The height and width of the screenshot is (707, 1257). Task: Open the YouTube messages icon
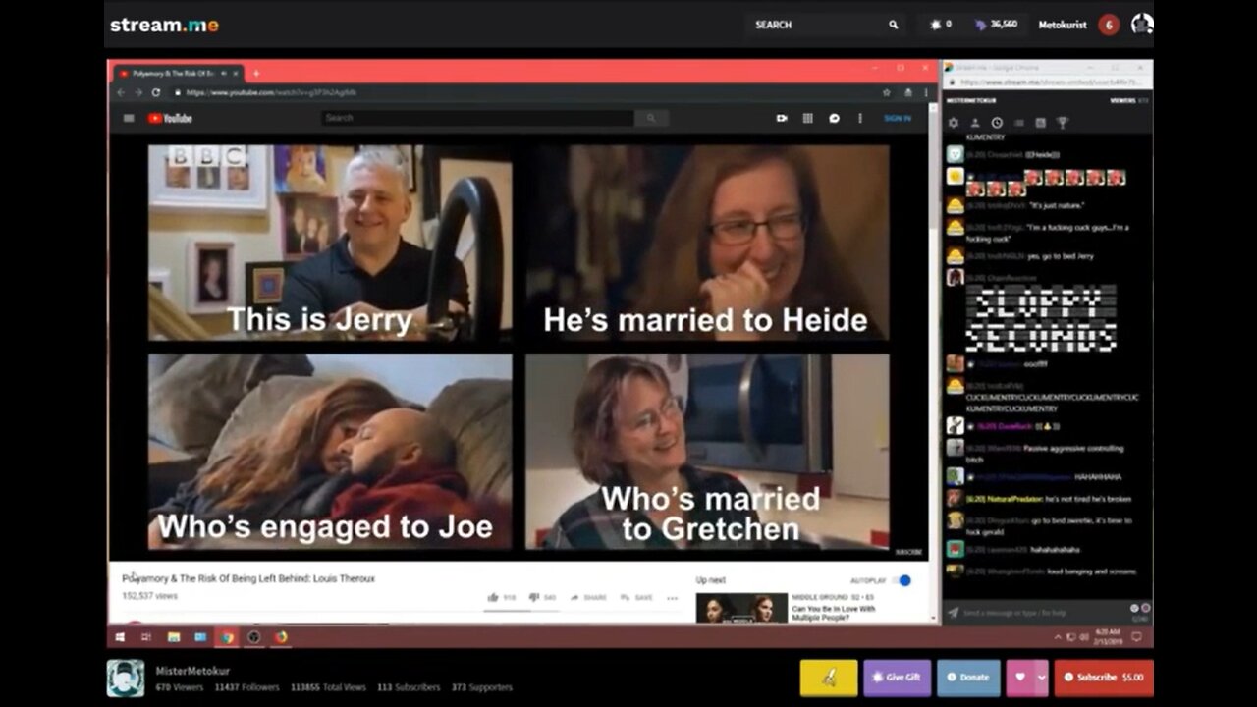click(x=834, y=118)
